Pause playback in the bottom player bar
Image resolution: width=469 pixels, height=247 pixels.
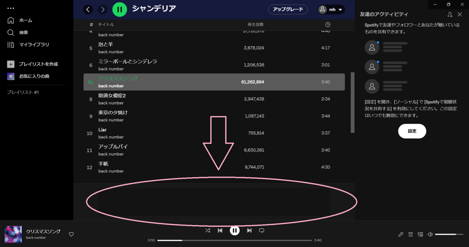click(x=234, y=231)
